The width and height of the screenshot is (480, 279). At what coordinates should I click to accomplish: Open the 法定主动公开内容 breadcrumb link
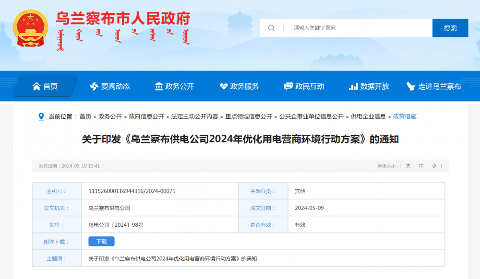195,116
